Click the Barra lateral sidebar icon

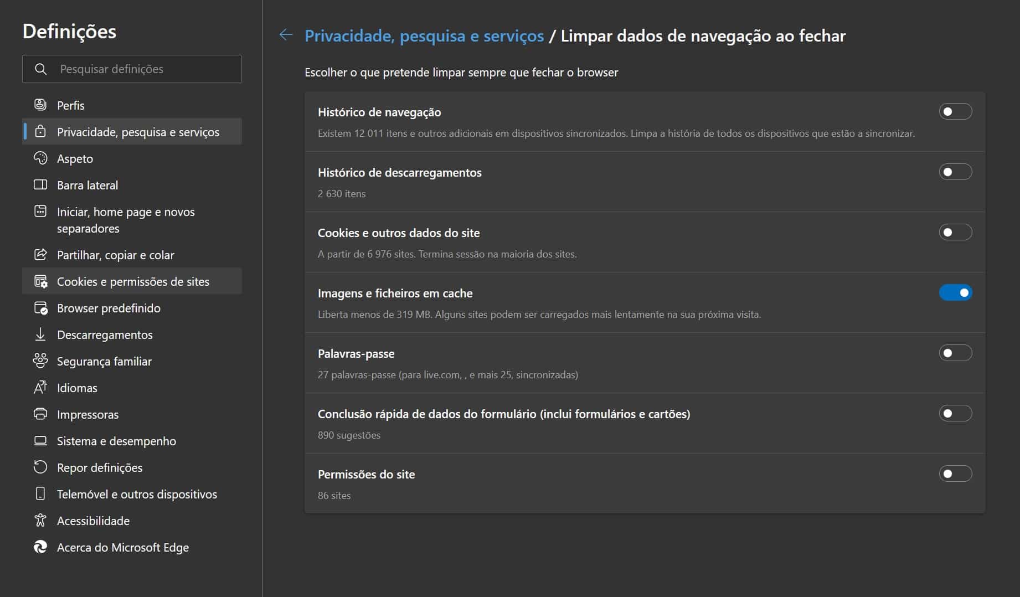(40, 185)
